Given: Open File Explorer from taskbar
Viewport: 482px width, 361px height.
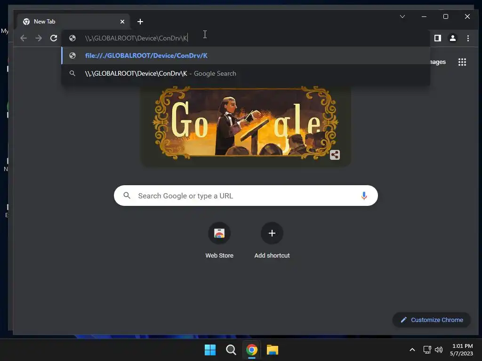Looking at the screenshot, I should 273,350.
